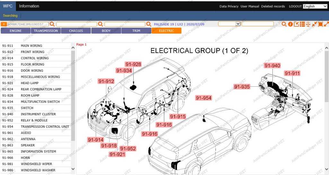This screenshot has height=175, width=329.
Task: Click the LOGOUT link
Action: click(295, 6)
